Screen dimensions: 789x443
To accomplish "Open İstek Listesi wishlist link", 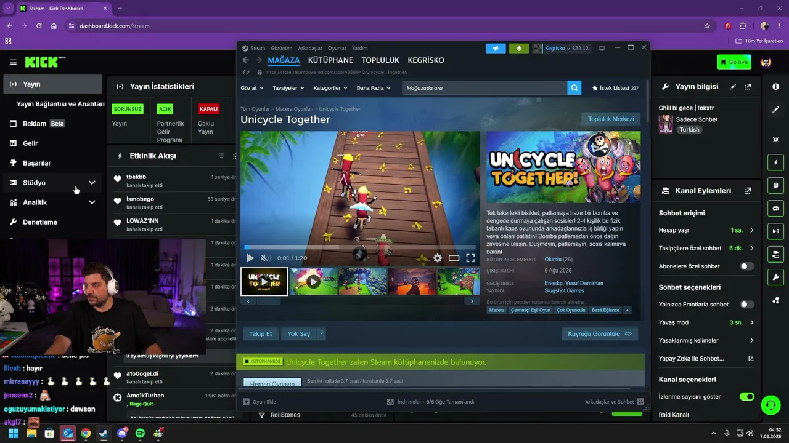I will (615, 88).
